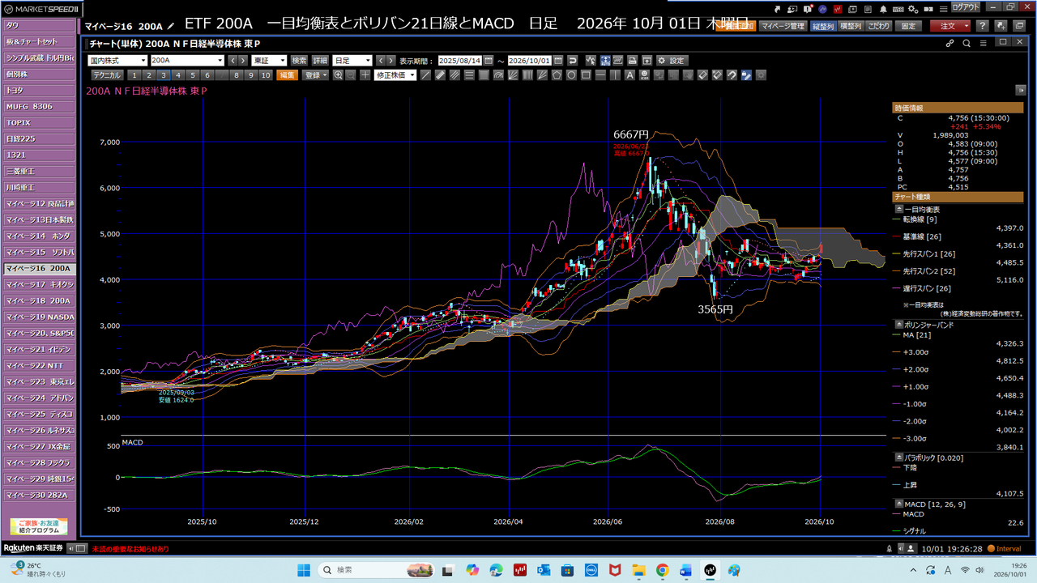Click the link chain icon in chart title bar

point(950,43)
